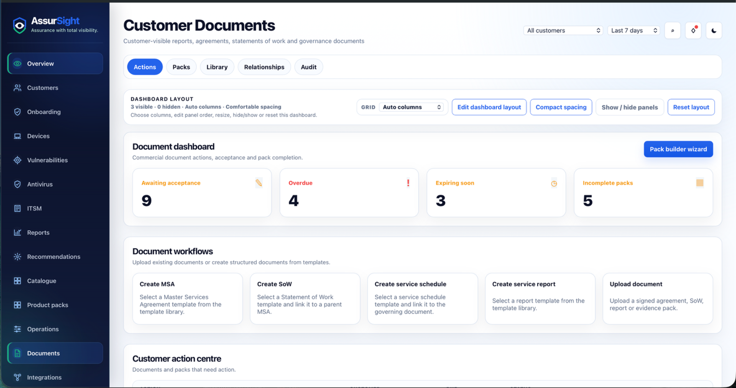
Task: Click Compact spacing button
Action: [x=561, y=107]
